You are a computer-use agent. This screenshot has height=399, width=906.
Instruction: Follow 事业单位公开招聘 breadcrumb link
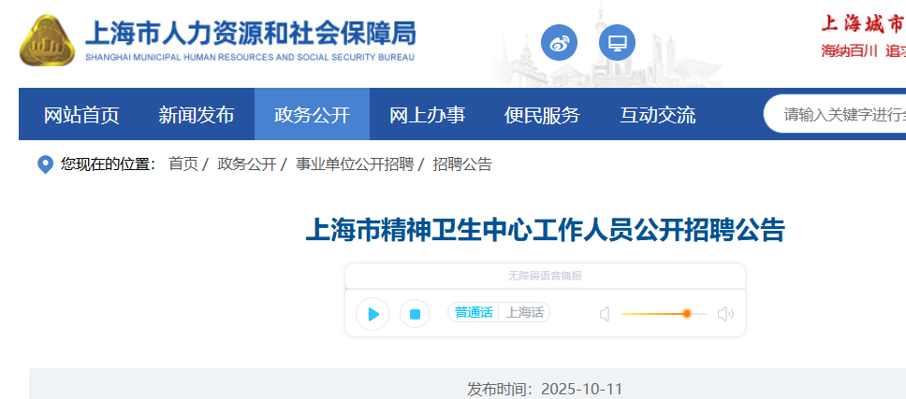tap(355, 164)
